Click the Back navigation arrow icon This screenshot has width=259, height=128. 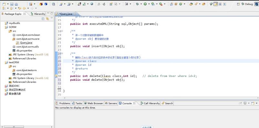point(24,8)
